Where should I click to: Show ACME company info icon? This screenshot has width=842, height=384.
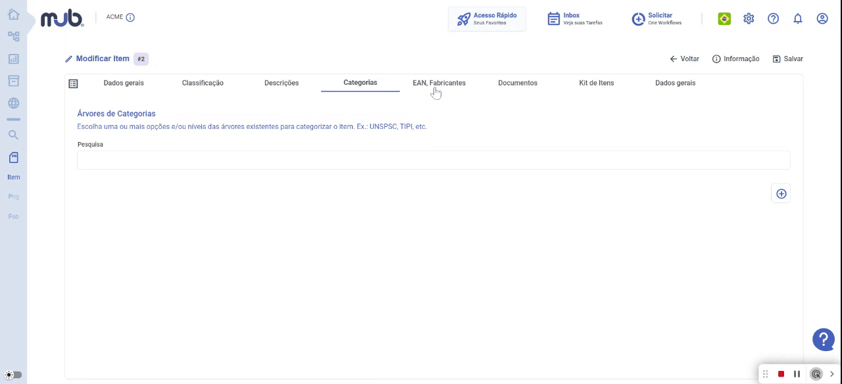(130, 17)
